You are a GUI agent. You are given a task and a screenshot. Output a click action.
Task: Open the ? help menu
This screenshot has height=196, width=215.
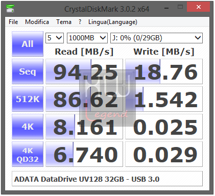click(80, 22)
